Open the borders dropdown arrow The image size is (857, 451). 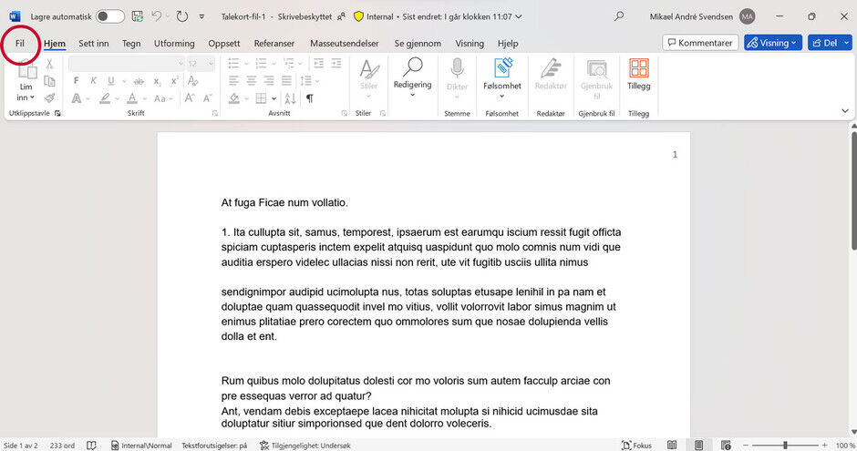pyautogui.click(x=274, y=98)
